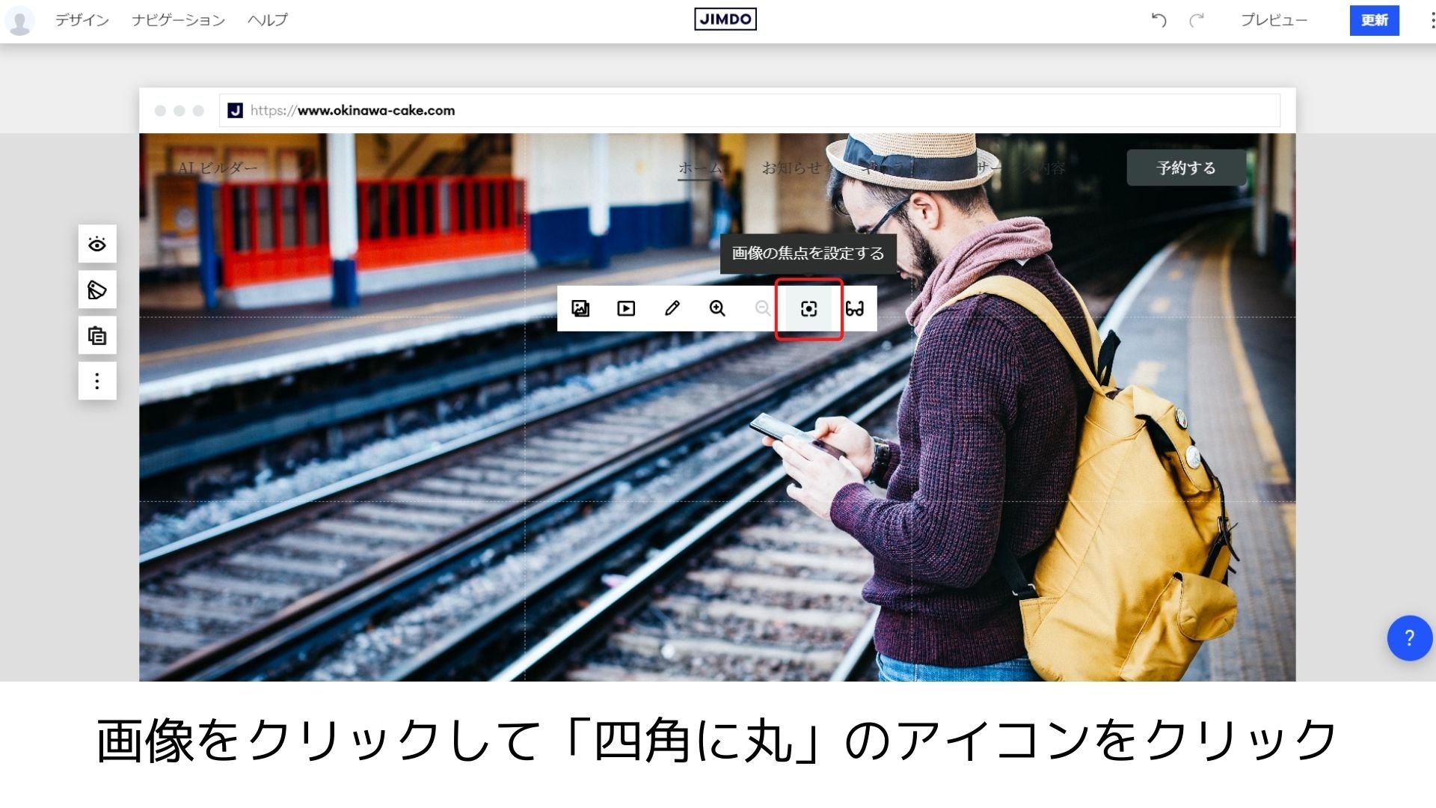Click the grayed-out zoom out icon
This screenshot has height=808, width=1436.
point(762,308)
